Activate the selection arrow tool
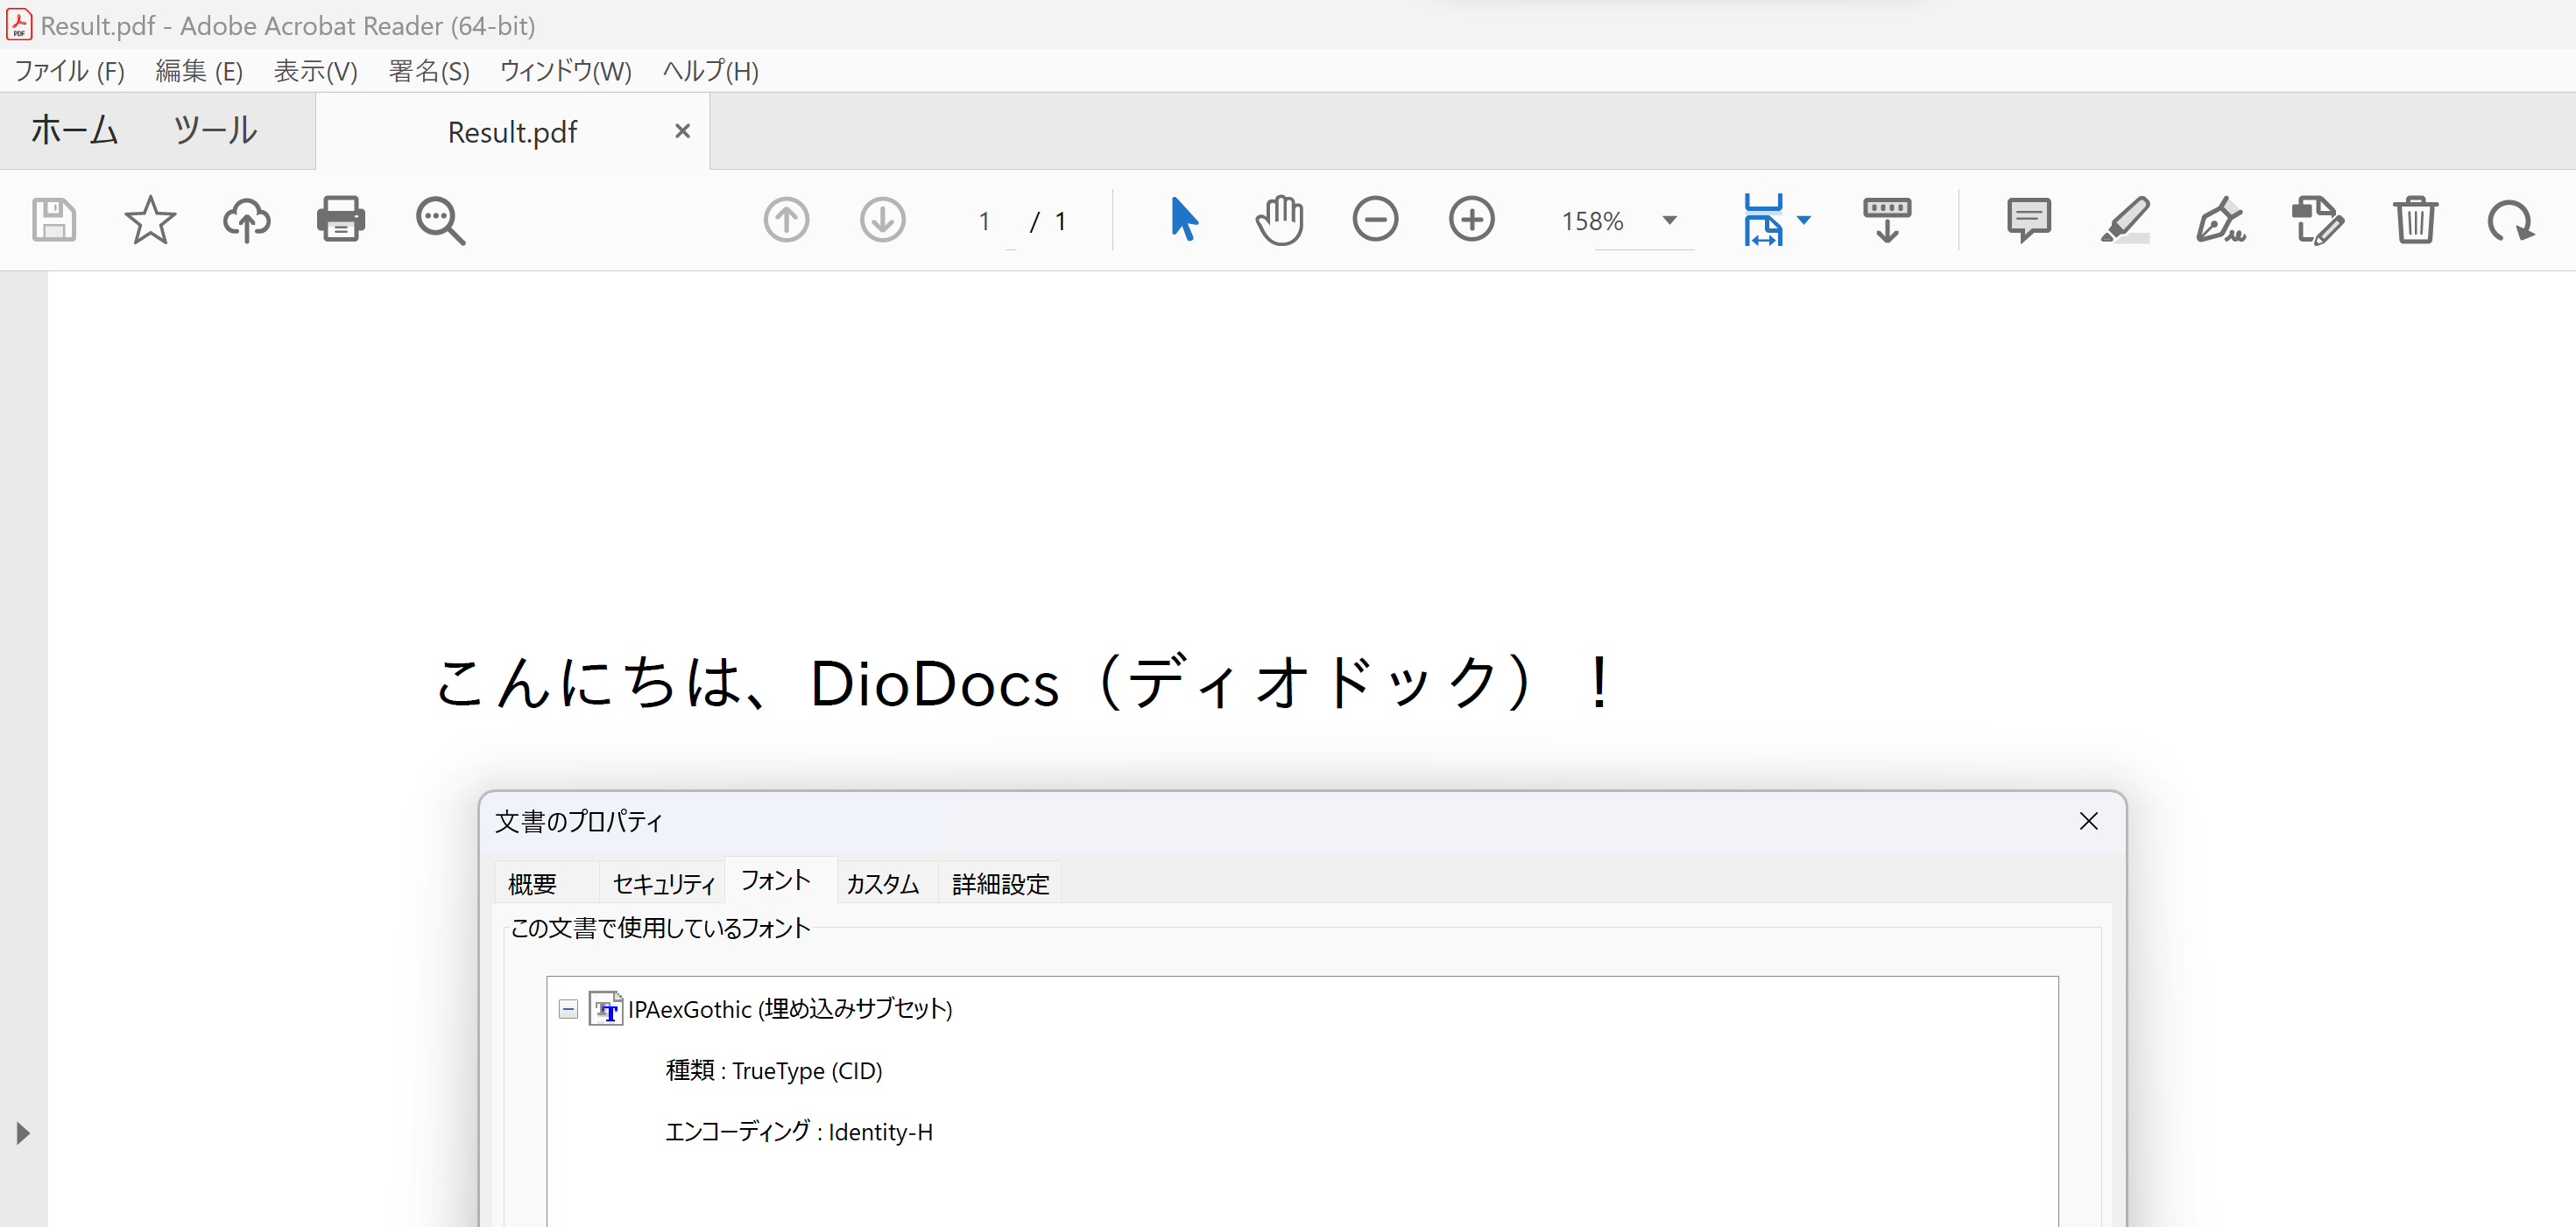Viewport: 2576px width, 1227px height. [1184, 220]
